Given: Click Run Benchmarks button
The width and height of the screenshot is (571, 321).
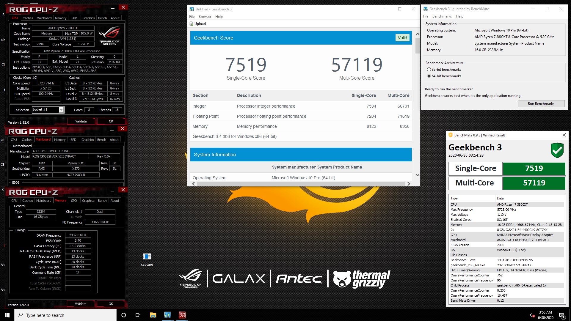Looking at the screenshot, I should [541, 104].
